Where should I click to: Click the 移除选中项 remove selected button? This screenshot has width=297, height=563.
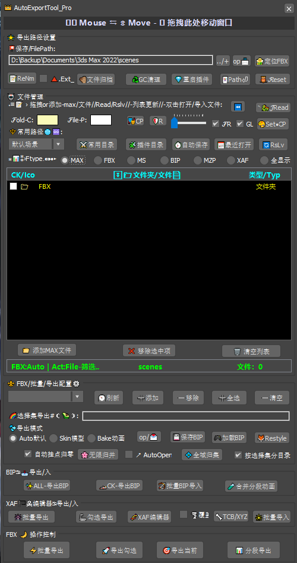point(149,351)
